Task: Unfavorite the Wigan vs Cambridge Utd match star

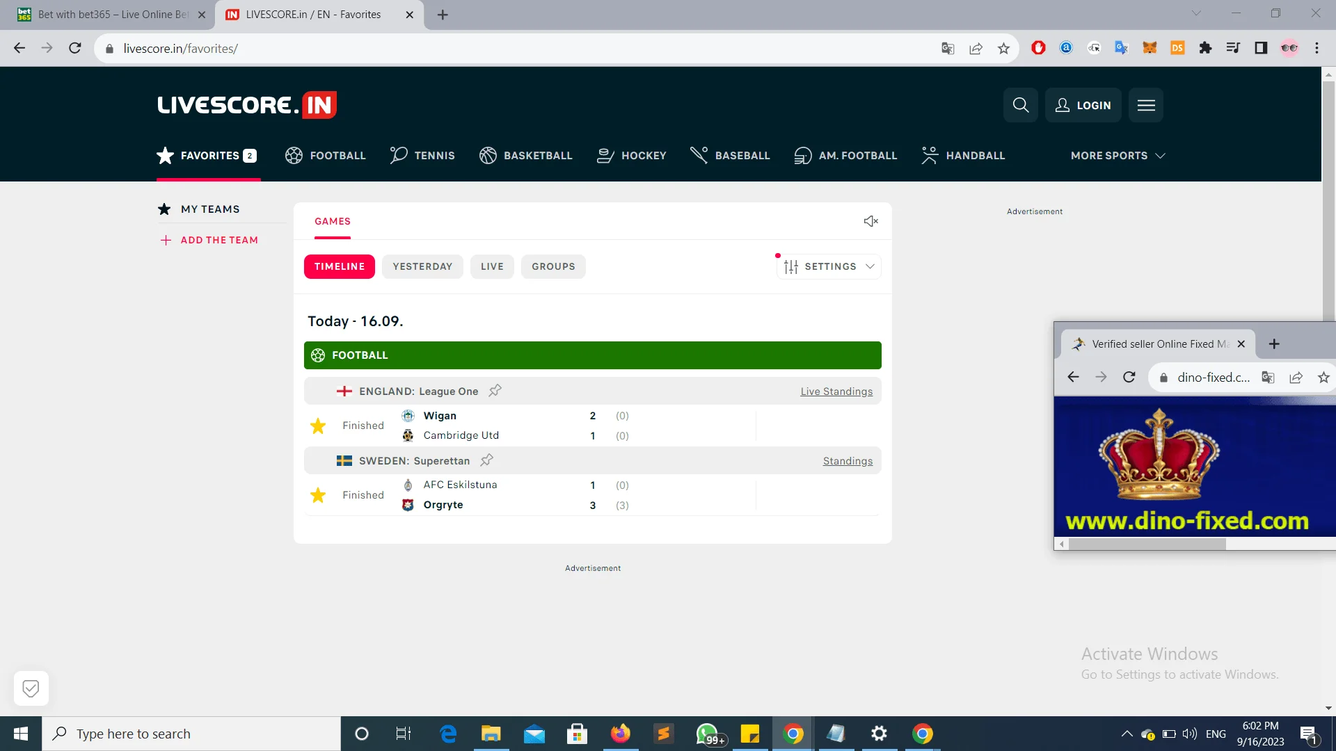Action: (x=318, y=426)
